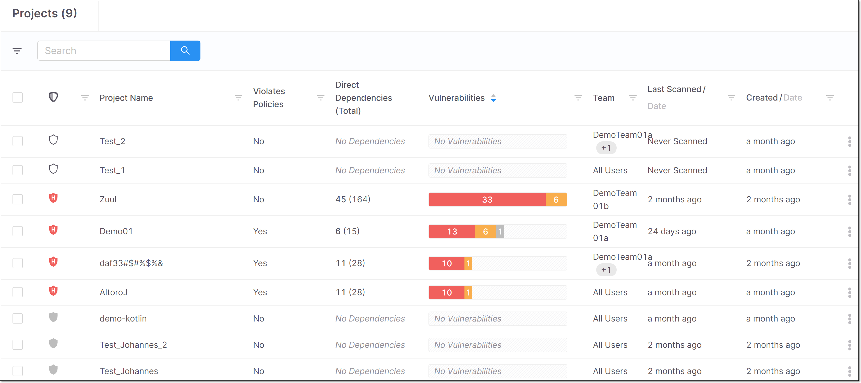Click Demo01's red 13 vulnerabilities segment
Viewport: 861px width, 383px height.
452,231
